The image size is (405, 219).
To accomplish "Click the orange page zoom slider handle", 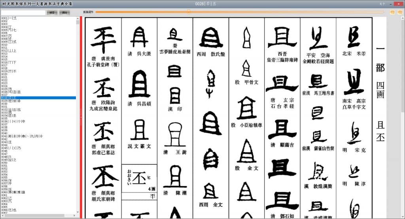I will tap(189, 12).
